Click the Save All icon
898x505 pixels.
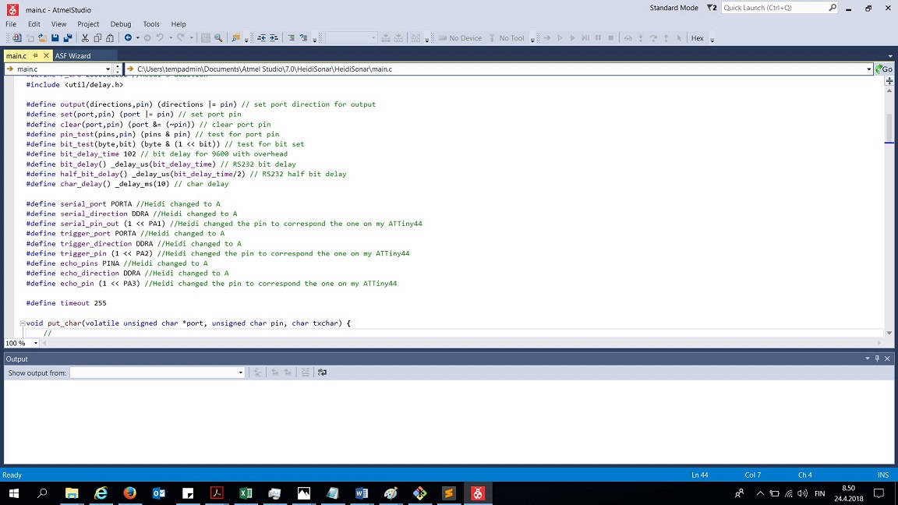click(68, 37)
